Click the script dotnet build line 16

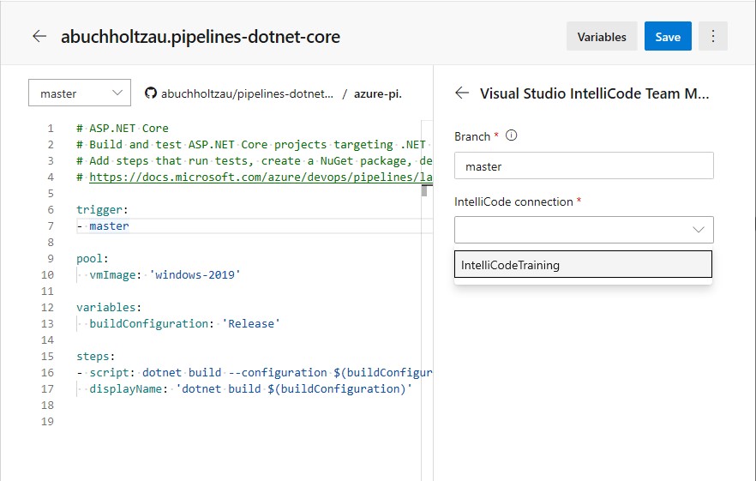pyautogui.click(x=255, y=372)
